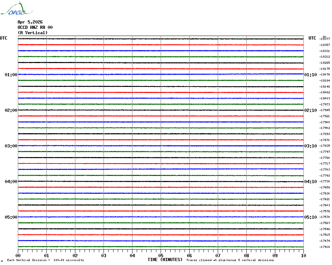Click minute 00 on the bottom time axis

click(x=18, y=255)
